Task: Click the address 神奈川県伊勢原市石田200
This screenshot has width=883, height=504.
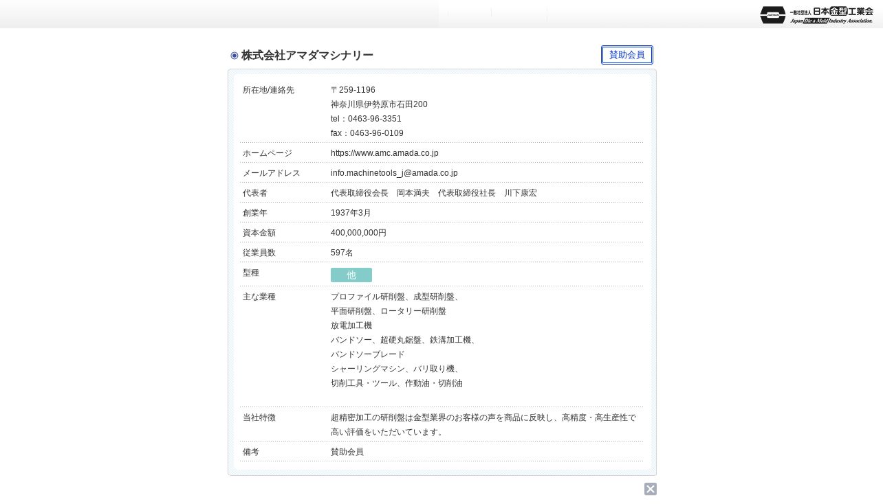Action: click(379, 104)
